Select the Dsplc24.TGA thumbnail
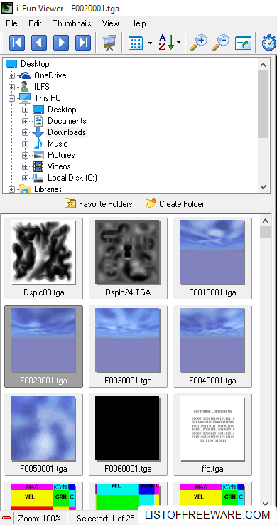This screenshot has height=525, width=277. (x=128, y=258)
